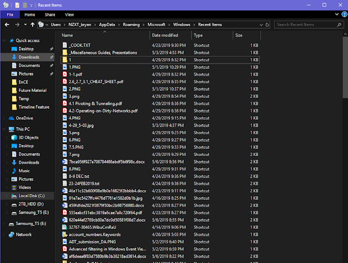Switch to the Home ribbon tab
The image size is (348, 263).
coord(30,15)
